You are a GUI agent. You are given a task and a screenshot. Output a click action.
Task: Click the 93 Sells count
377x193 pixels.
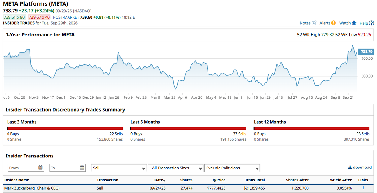pyautogui.click(x=363, y=134)
